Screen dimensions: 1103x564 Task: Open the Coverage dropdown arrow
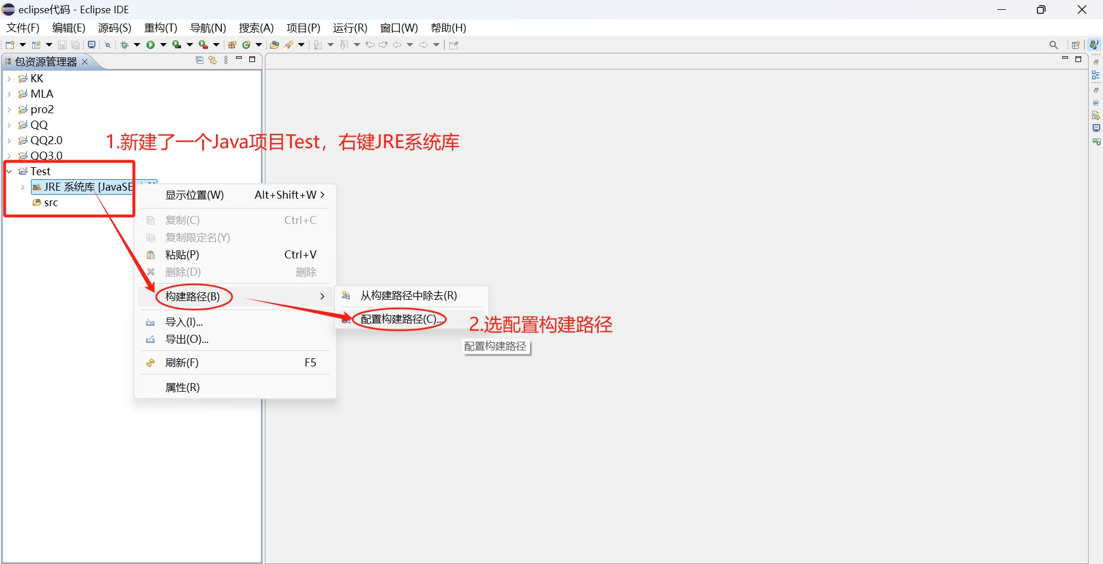point(190,45)
